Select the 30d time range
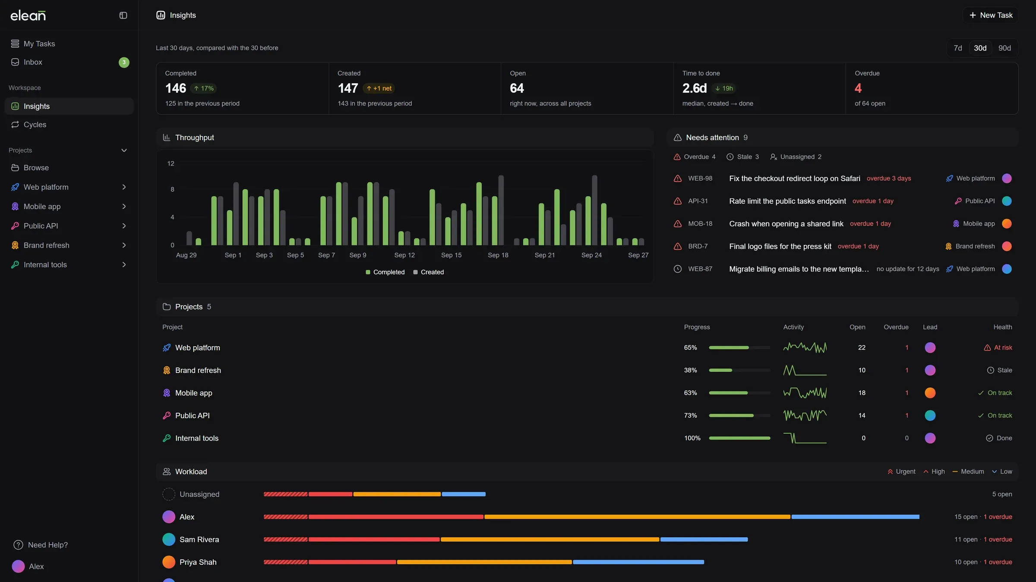 coord(980,48)
